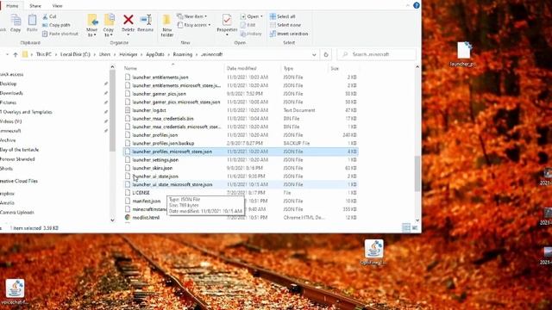Open Downloads in navigation pane
552x310 pixels.
coord(11,93)
